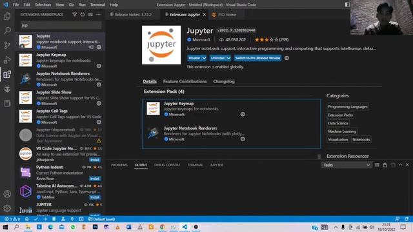The height and width of the screenshot is (232, 413).
Task: Open manage gear for Jupyter Slide Show
Action: (x=99, y=103)
